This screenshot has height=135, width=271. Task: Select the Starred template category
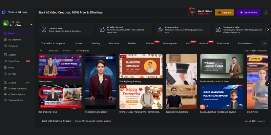79,44
